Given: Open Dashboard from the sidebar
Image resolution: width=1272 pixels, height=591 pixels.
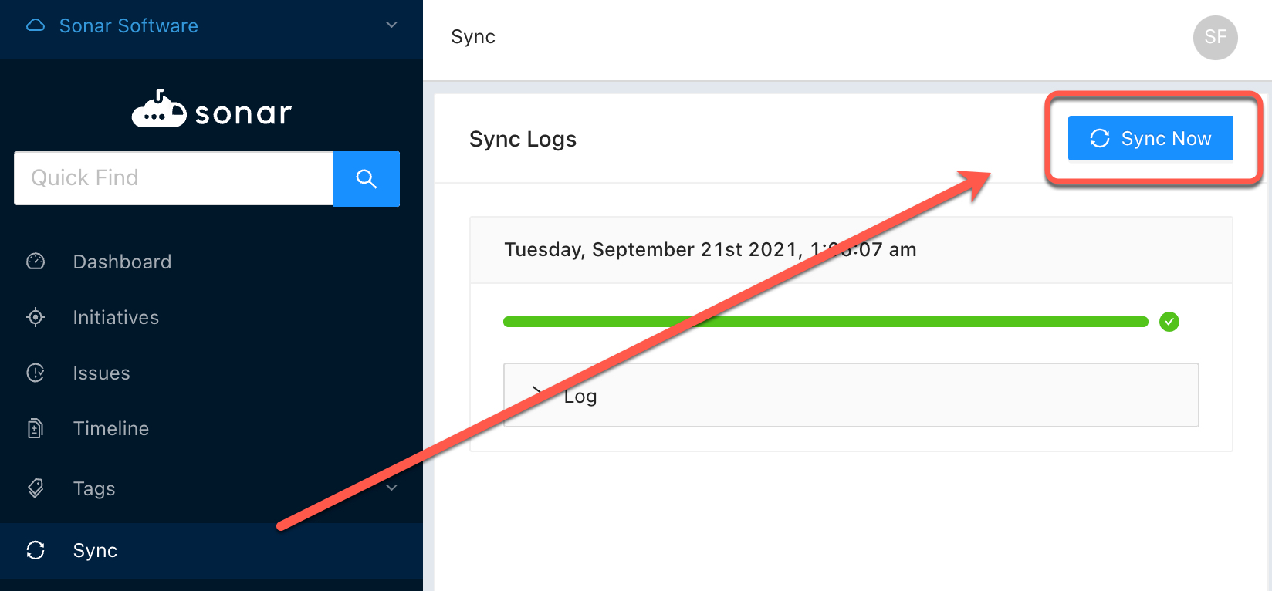Looking at the screenshot, I should coord(122,262).
